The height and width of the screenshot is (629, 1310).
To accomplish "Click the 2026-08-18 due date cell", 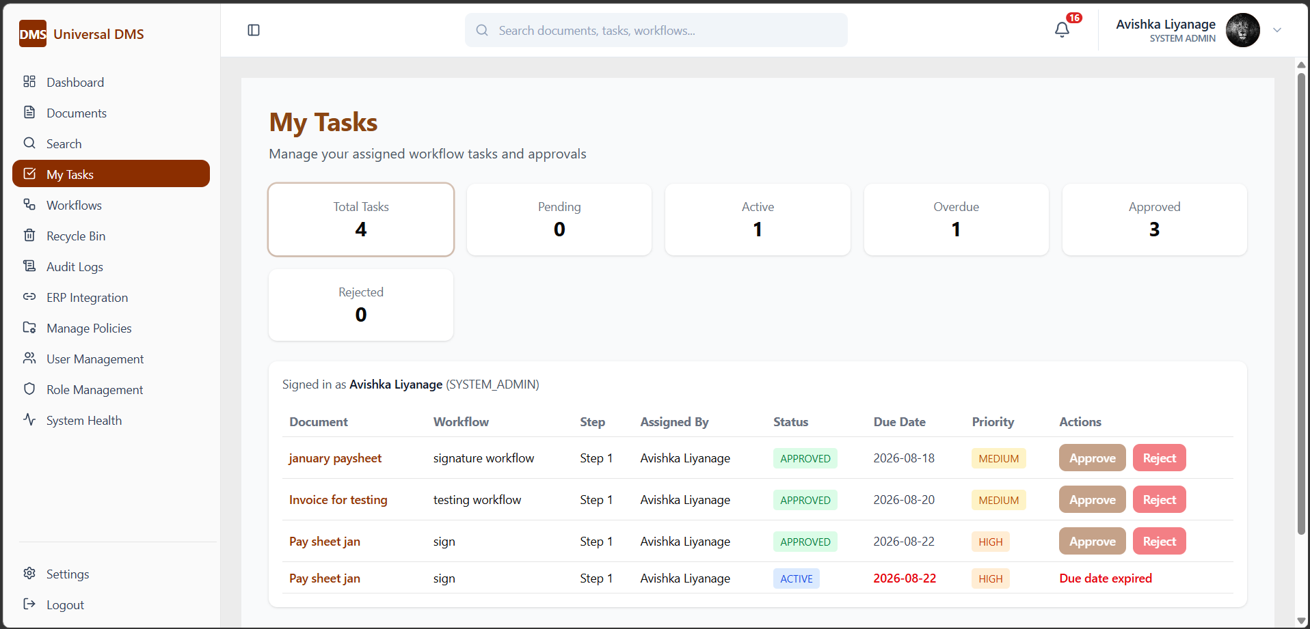I will click(903, 458).
